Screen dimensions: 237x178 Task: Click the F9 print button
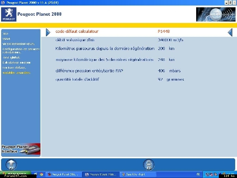pos(149,165)
